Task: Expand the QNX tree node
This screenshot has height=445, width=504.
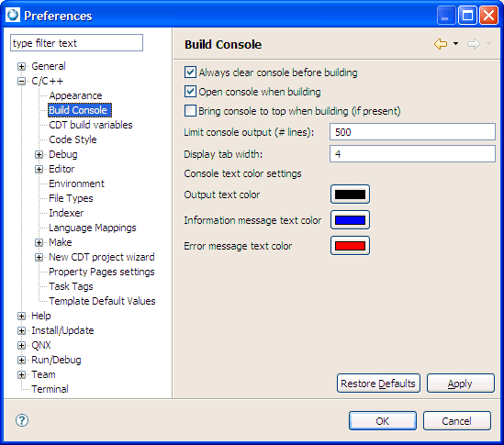Action: click(21, 345)
